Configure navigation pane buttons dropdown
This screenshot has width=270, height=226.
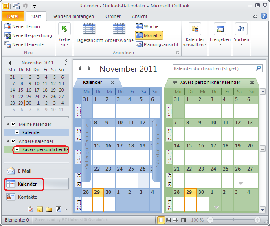[x=66, y=210]
